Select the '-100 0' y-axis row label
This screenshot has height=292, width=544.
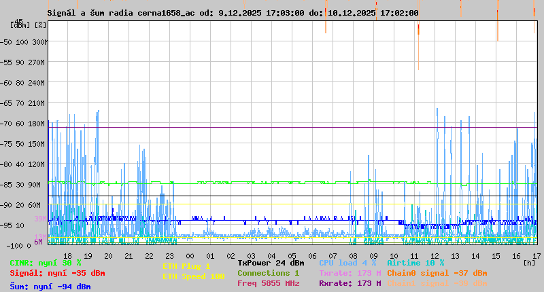coord(19,246)
